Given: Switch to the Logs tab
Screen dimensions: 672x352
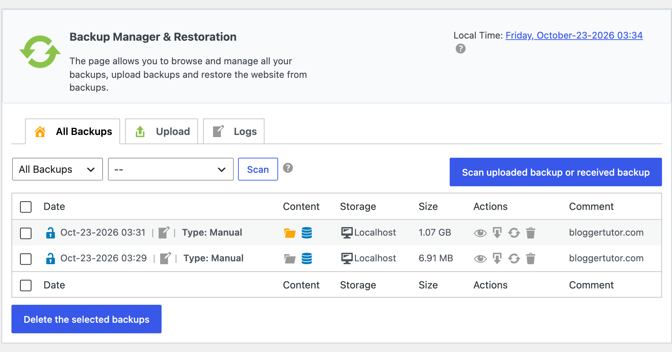Looking at the screenshot, I should click(x=234, y=131).
